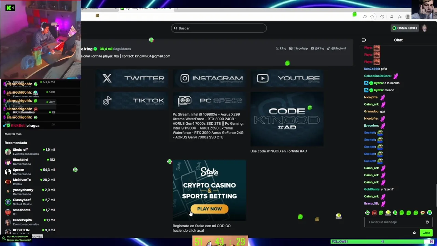Open the YouTube link @k1ng
This screenshot has width=437, height=246.
point(317,49)
